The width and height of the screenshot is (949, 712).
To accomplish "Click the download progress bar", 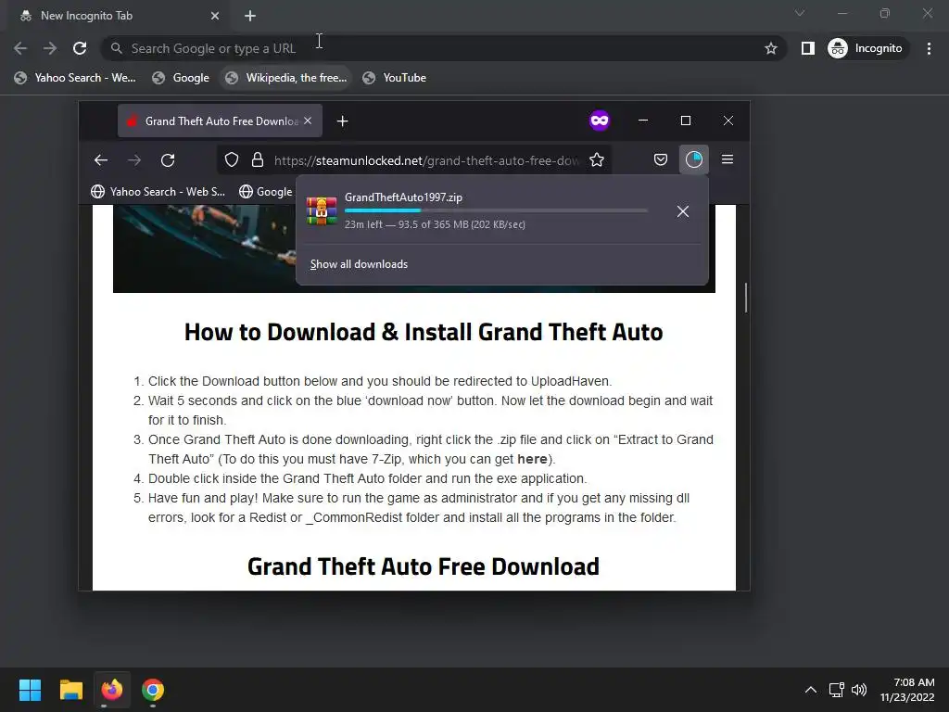I will [496, 210].
